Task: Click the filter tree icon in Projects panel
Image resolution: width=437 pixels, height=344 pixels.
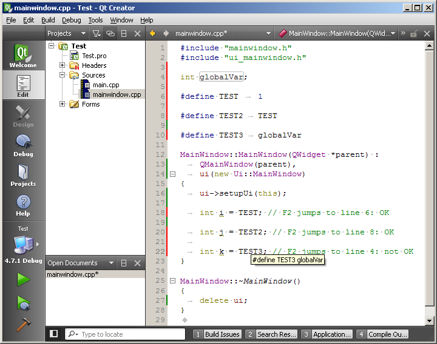Action: [x=97, y=33]
